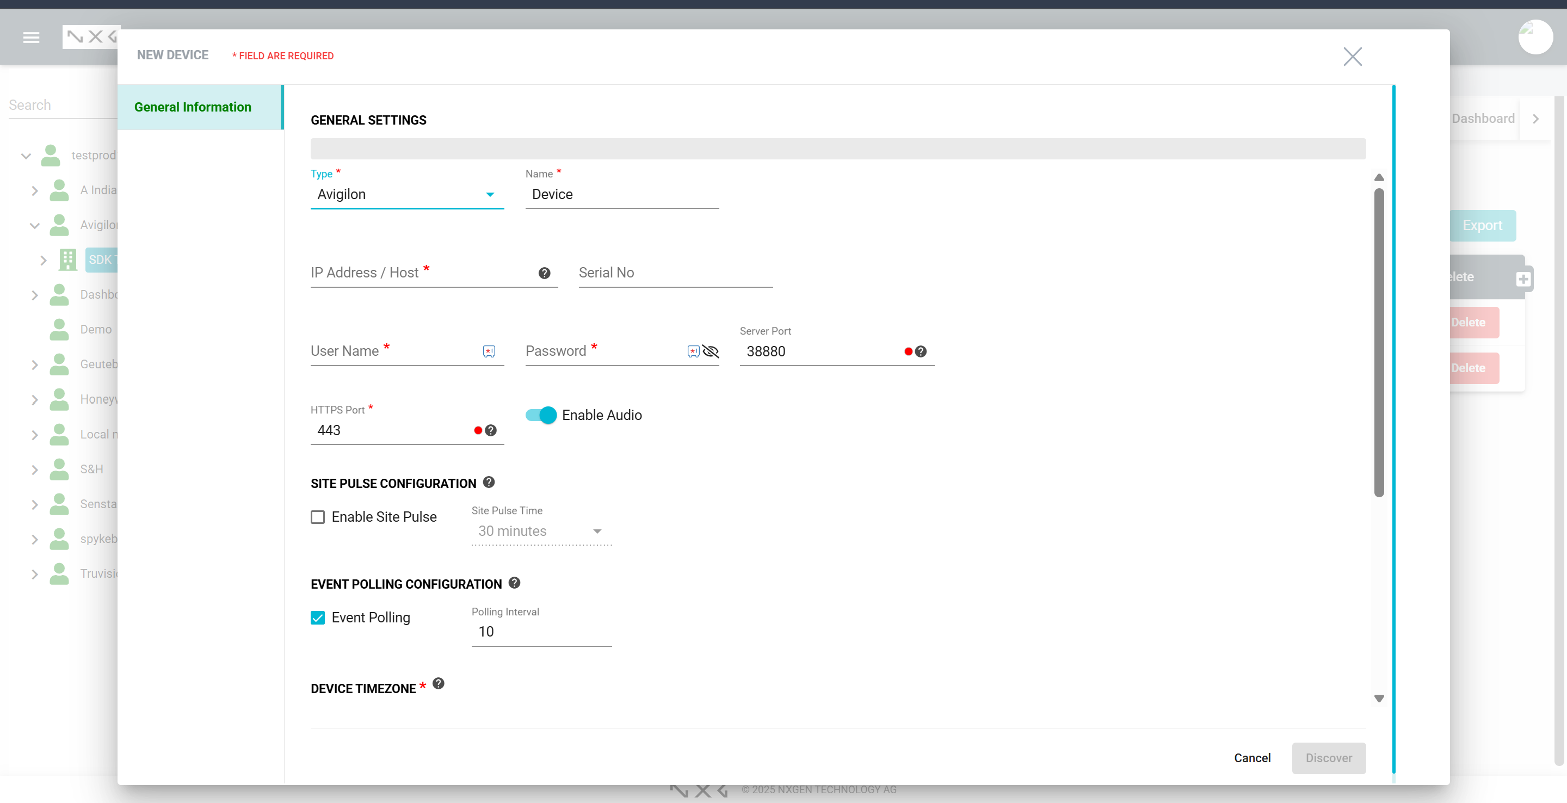Screen dimensions: 1567x803
Task: Click into the Polling Interval field
Action: coord(540,632)
